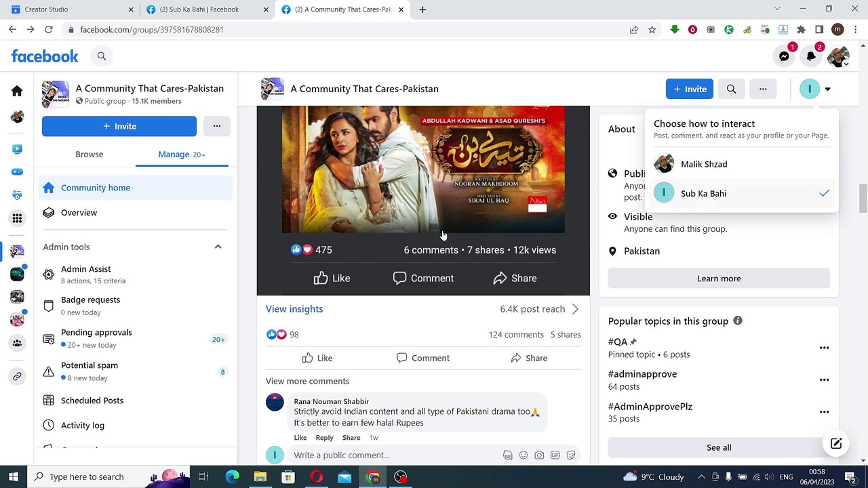Open File Explorer in Windows taskbar
868x488 pixels.
click(260, 476)
